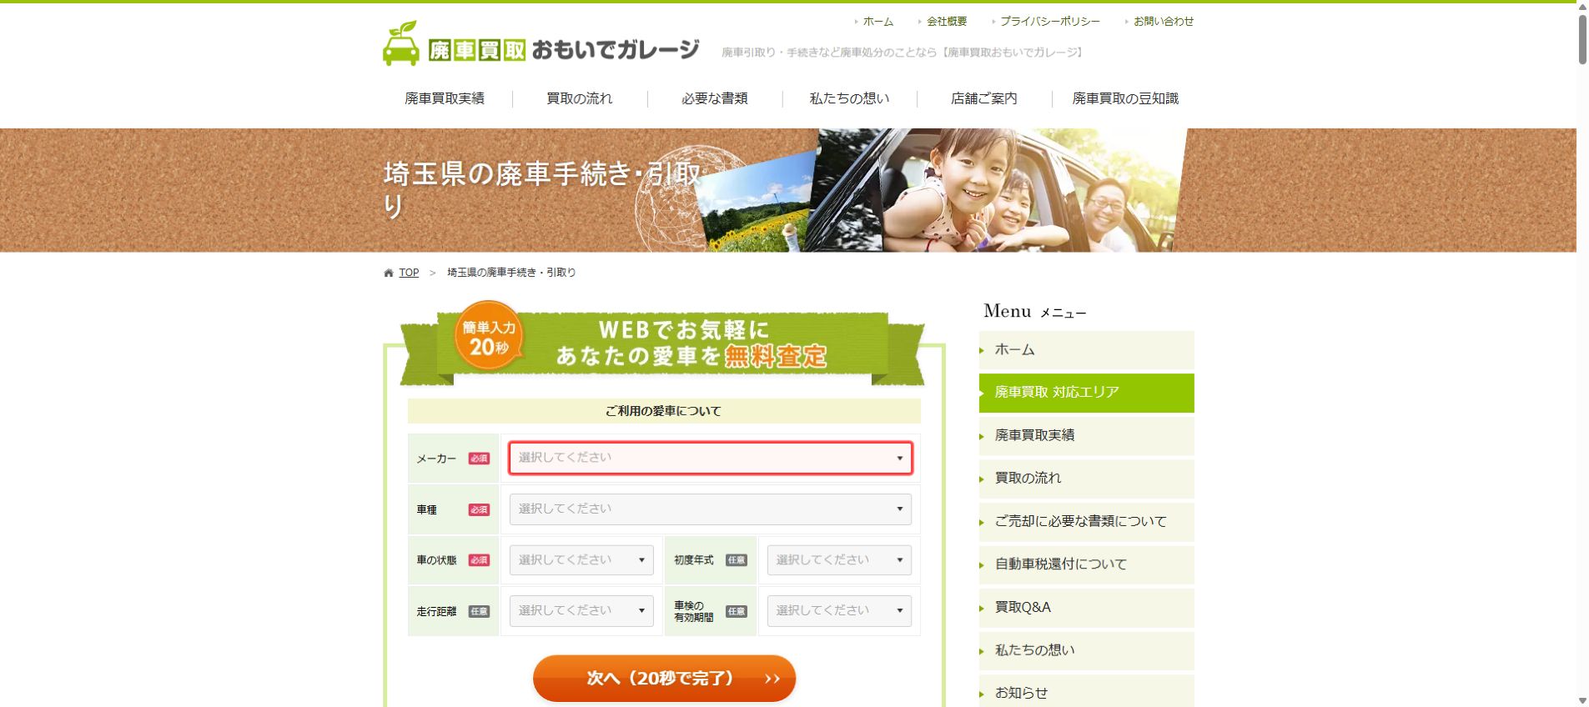1589x707 pixels.
Task: Click the home icon beside TOP breadcrumb
Action: 388,273
